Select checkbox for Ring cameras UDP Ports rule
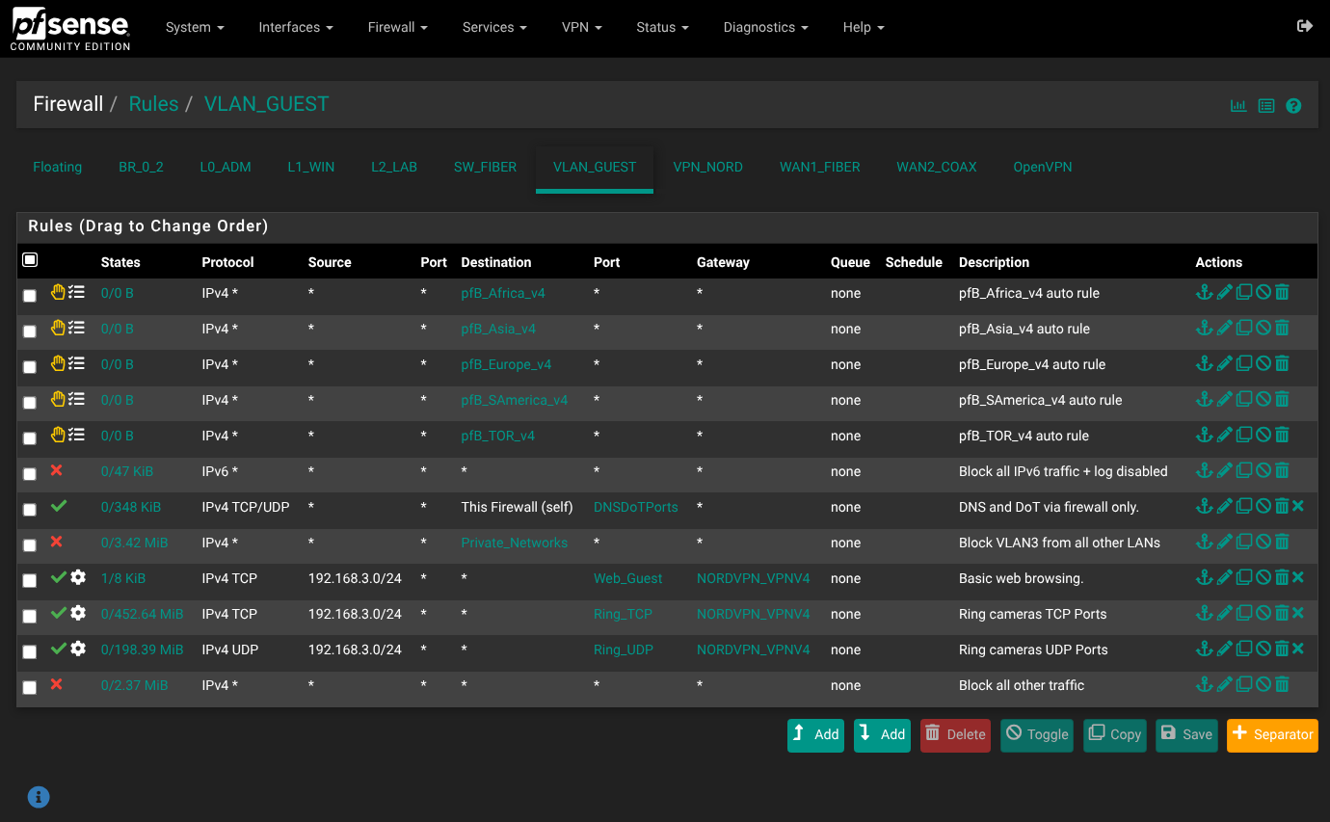1330x822 pixels. click(x=30, y=652)
